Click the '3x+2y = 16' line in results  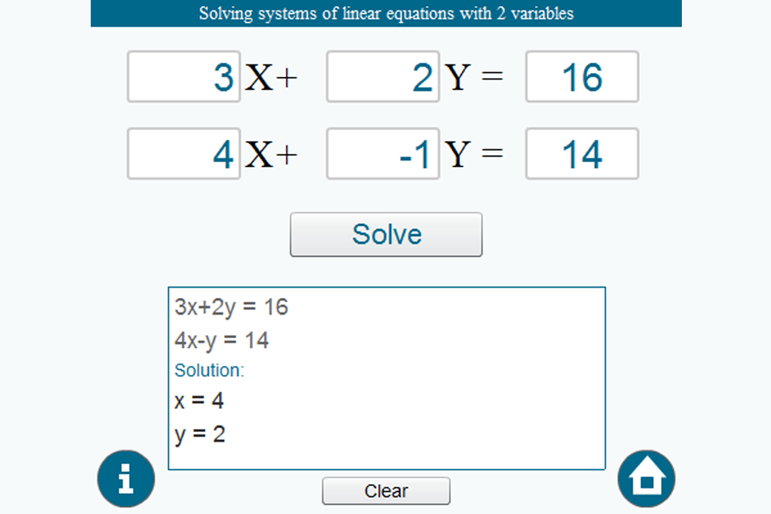[231, 307]
